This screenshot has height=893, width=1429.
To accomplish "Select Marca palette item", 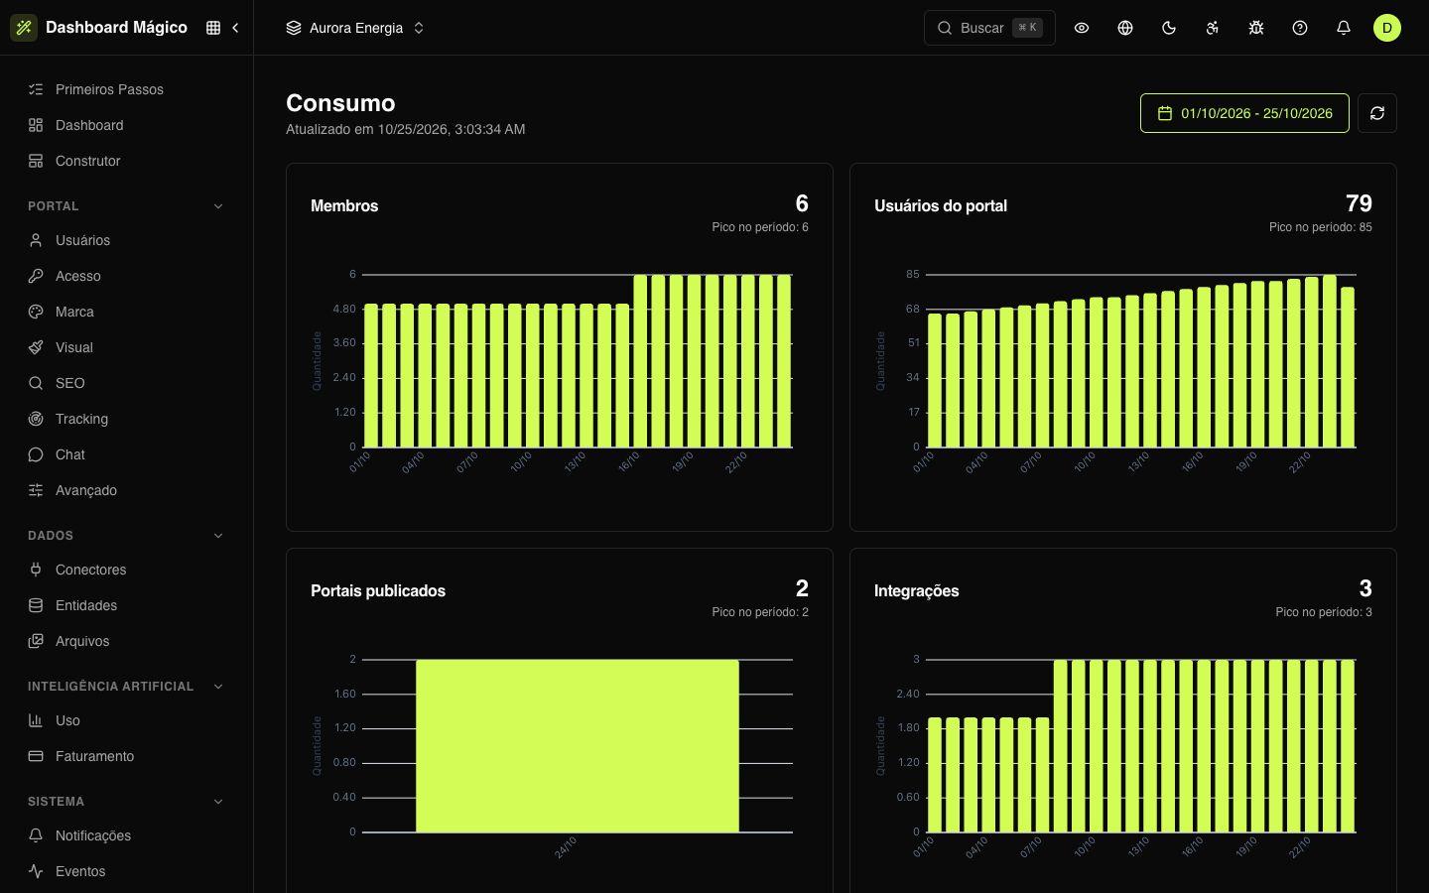I will click(x=126, y=312).
